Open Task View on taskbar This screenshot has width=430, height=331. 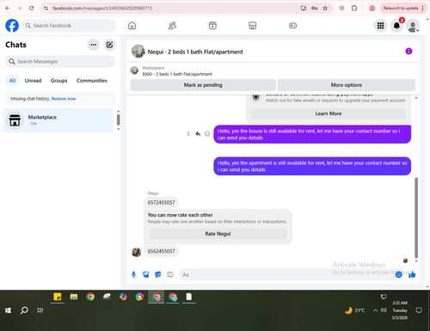[x=40, y=310]
